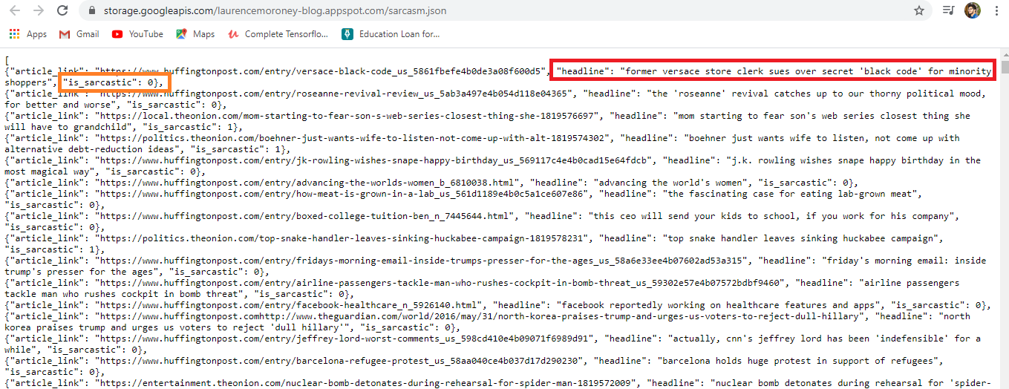
Task: Open Chrome's three-dot menu
Action: coord(996,11)
